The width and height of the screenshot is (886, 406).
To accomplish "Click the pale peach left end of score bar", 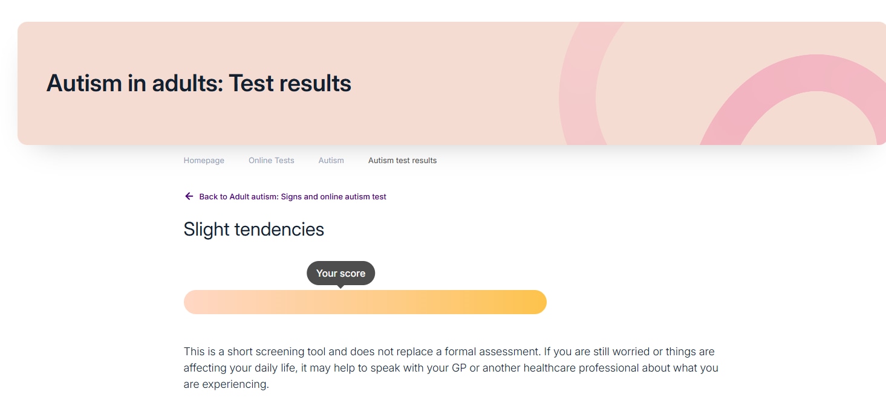I will [x=197, y=302].
